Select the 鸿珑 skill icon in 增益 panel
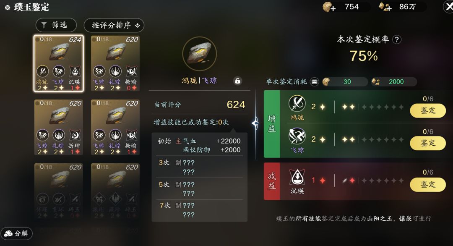 (297, 104)
